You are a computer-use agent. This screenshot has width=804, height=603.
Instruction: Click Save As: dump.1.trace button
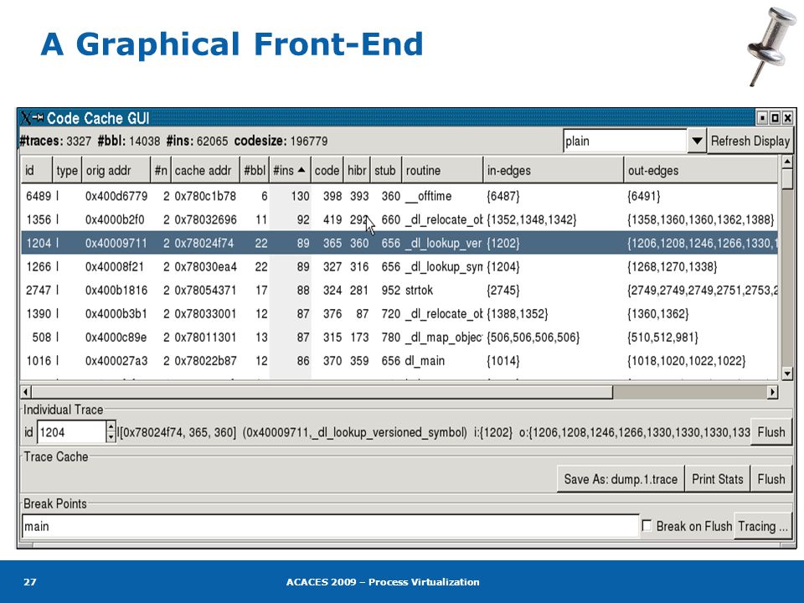[621, 479]
